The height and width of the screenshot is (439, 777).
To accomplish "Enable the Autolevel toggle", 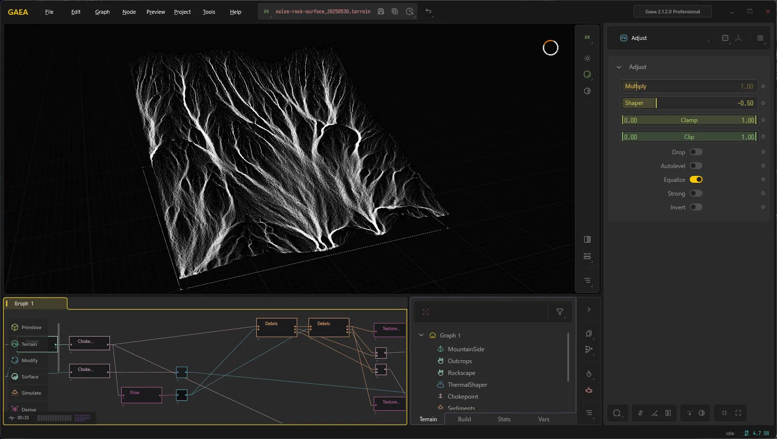I will pos(696,166).
